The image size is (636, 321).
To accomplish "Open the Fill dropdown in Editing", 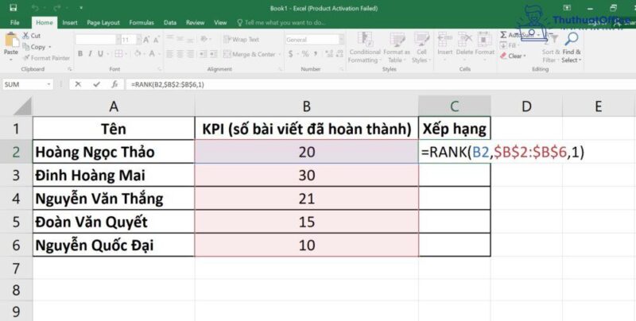I will pos(509,45).
